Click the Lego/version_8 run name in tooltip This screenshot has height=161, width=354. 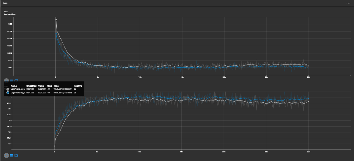pyautogui.click(x=18, y=93)
